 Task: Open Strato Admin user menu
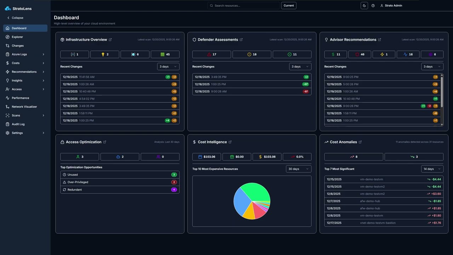coord(391,6)
